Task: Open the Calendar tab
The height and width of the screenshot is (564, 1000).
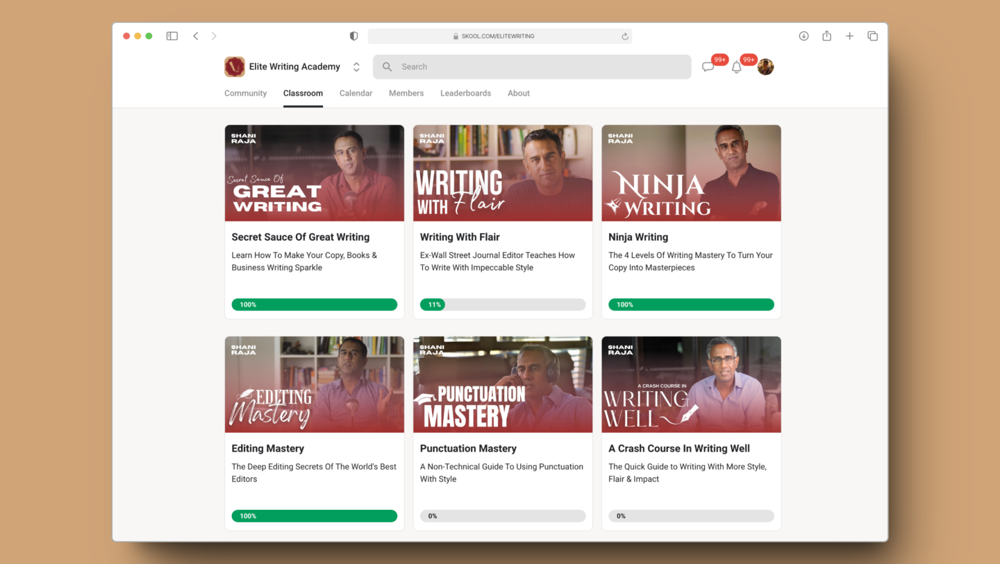Action: 356,93
